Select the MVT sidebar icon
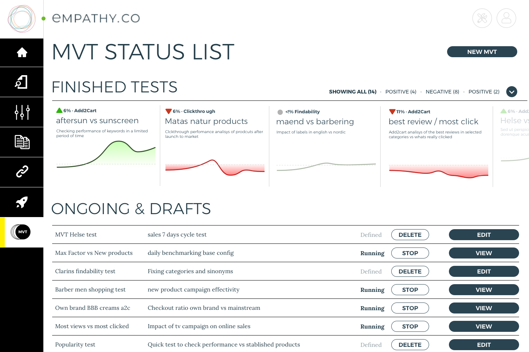The image size is (529, 352). [22, 232]
